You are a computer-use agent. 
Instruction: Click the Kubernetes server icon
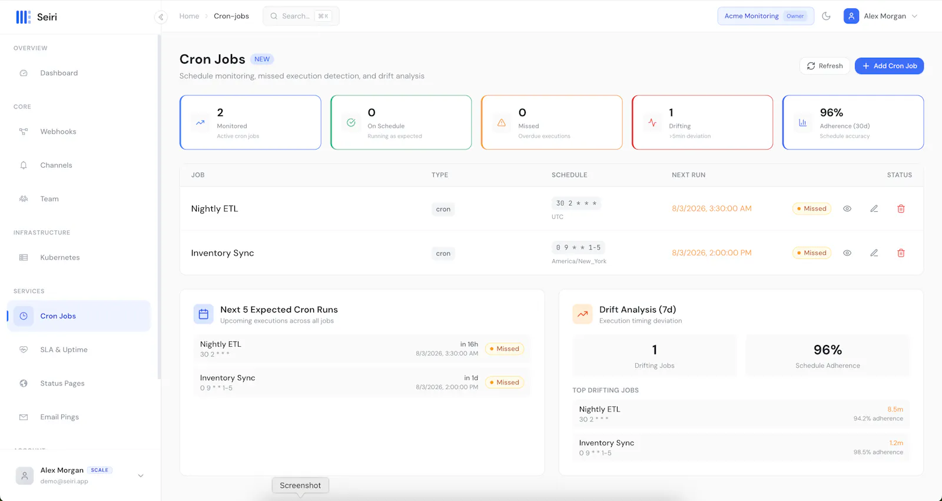pos(24,257)
